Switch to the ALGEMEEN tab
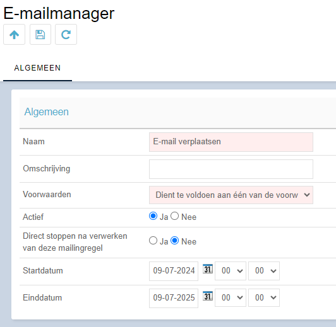 tap(37, 68)
